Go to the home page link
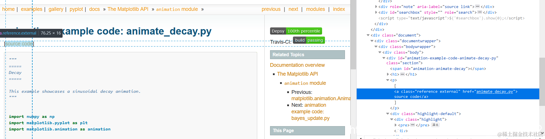Image resolution: width=545 pixels, height=139 pixels. pos(8,9)
